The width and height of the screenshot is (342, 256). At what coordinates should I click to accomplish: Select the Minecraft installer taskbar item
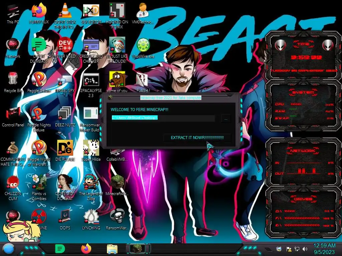click(x=138, y=249)
